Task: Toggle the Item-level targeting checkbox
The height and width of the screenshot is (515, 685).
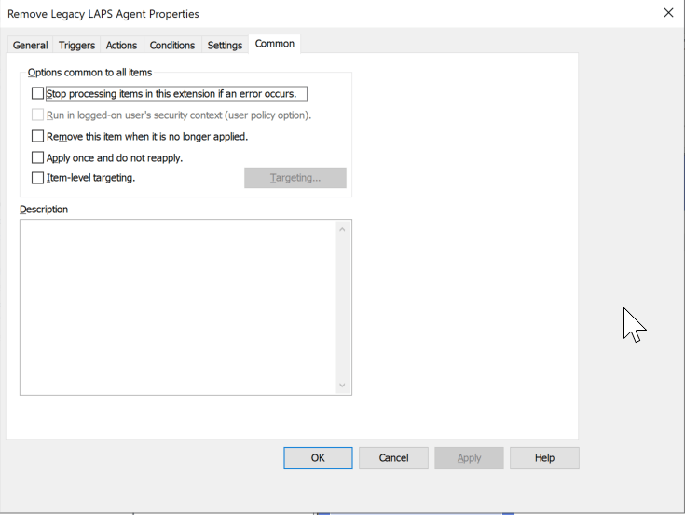Action: [38, 178]
